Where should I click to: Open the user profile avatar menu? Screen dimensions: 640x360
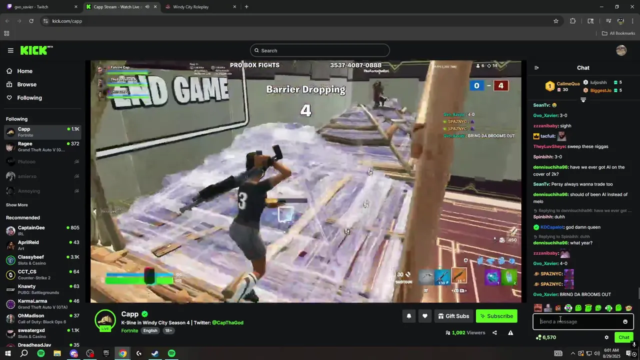pyautogui.click(x=621, y=50)
